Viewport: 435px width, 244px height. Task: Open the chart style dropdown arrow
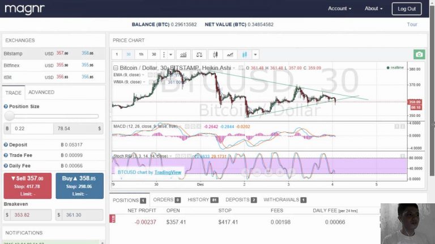pos(255,54)
